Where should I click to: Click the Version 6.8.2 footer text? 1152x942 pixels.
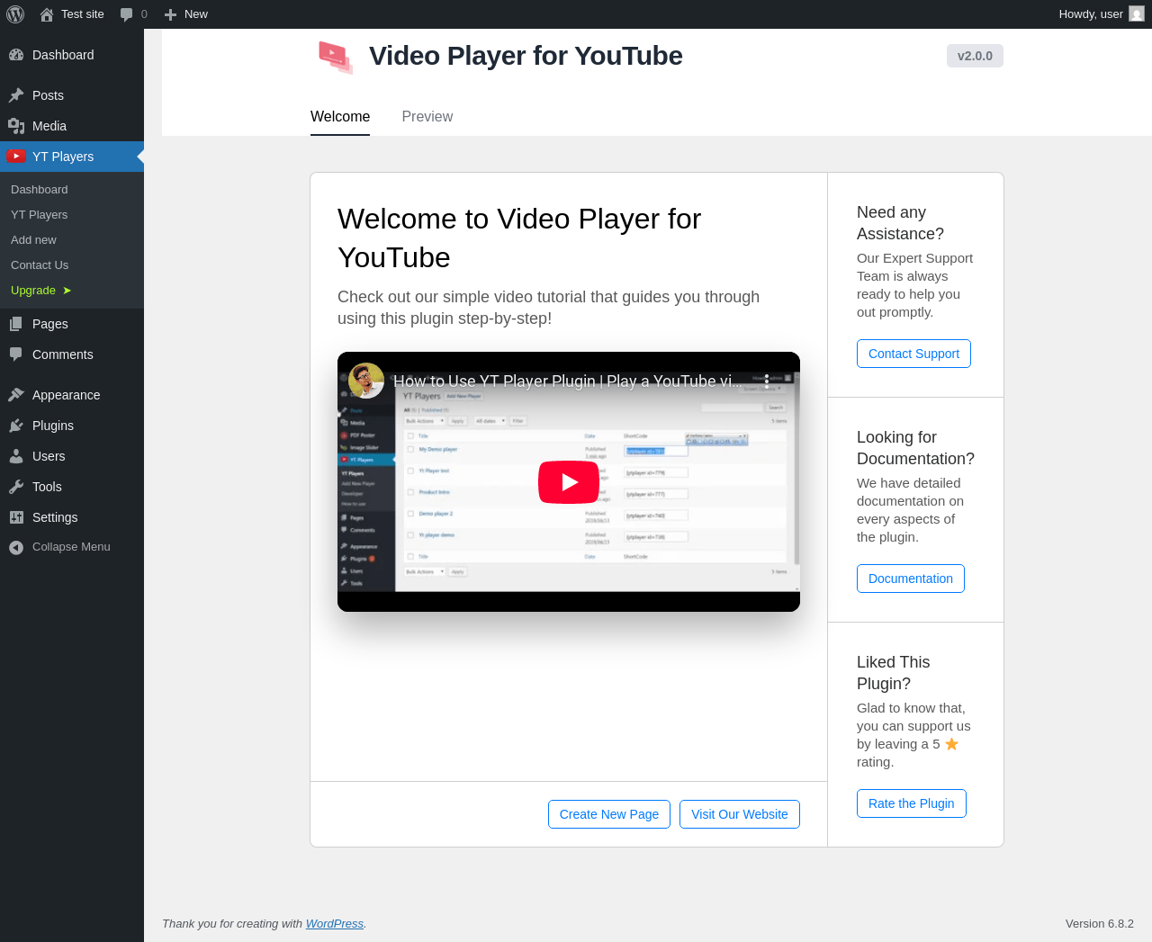[1100, 924]
